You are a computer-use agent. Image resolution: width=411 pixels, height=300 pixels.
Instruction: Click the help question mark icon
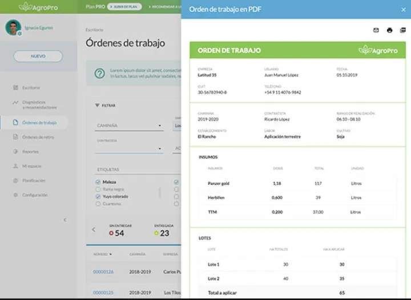tap(100, 73)
